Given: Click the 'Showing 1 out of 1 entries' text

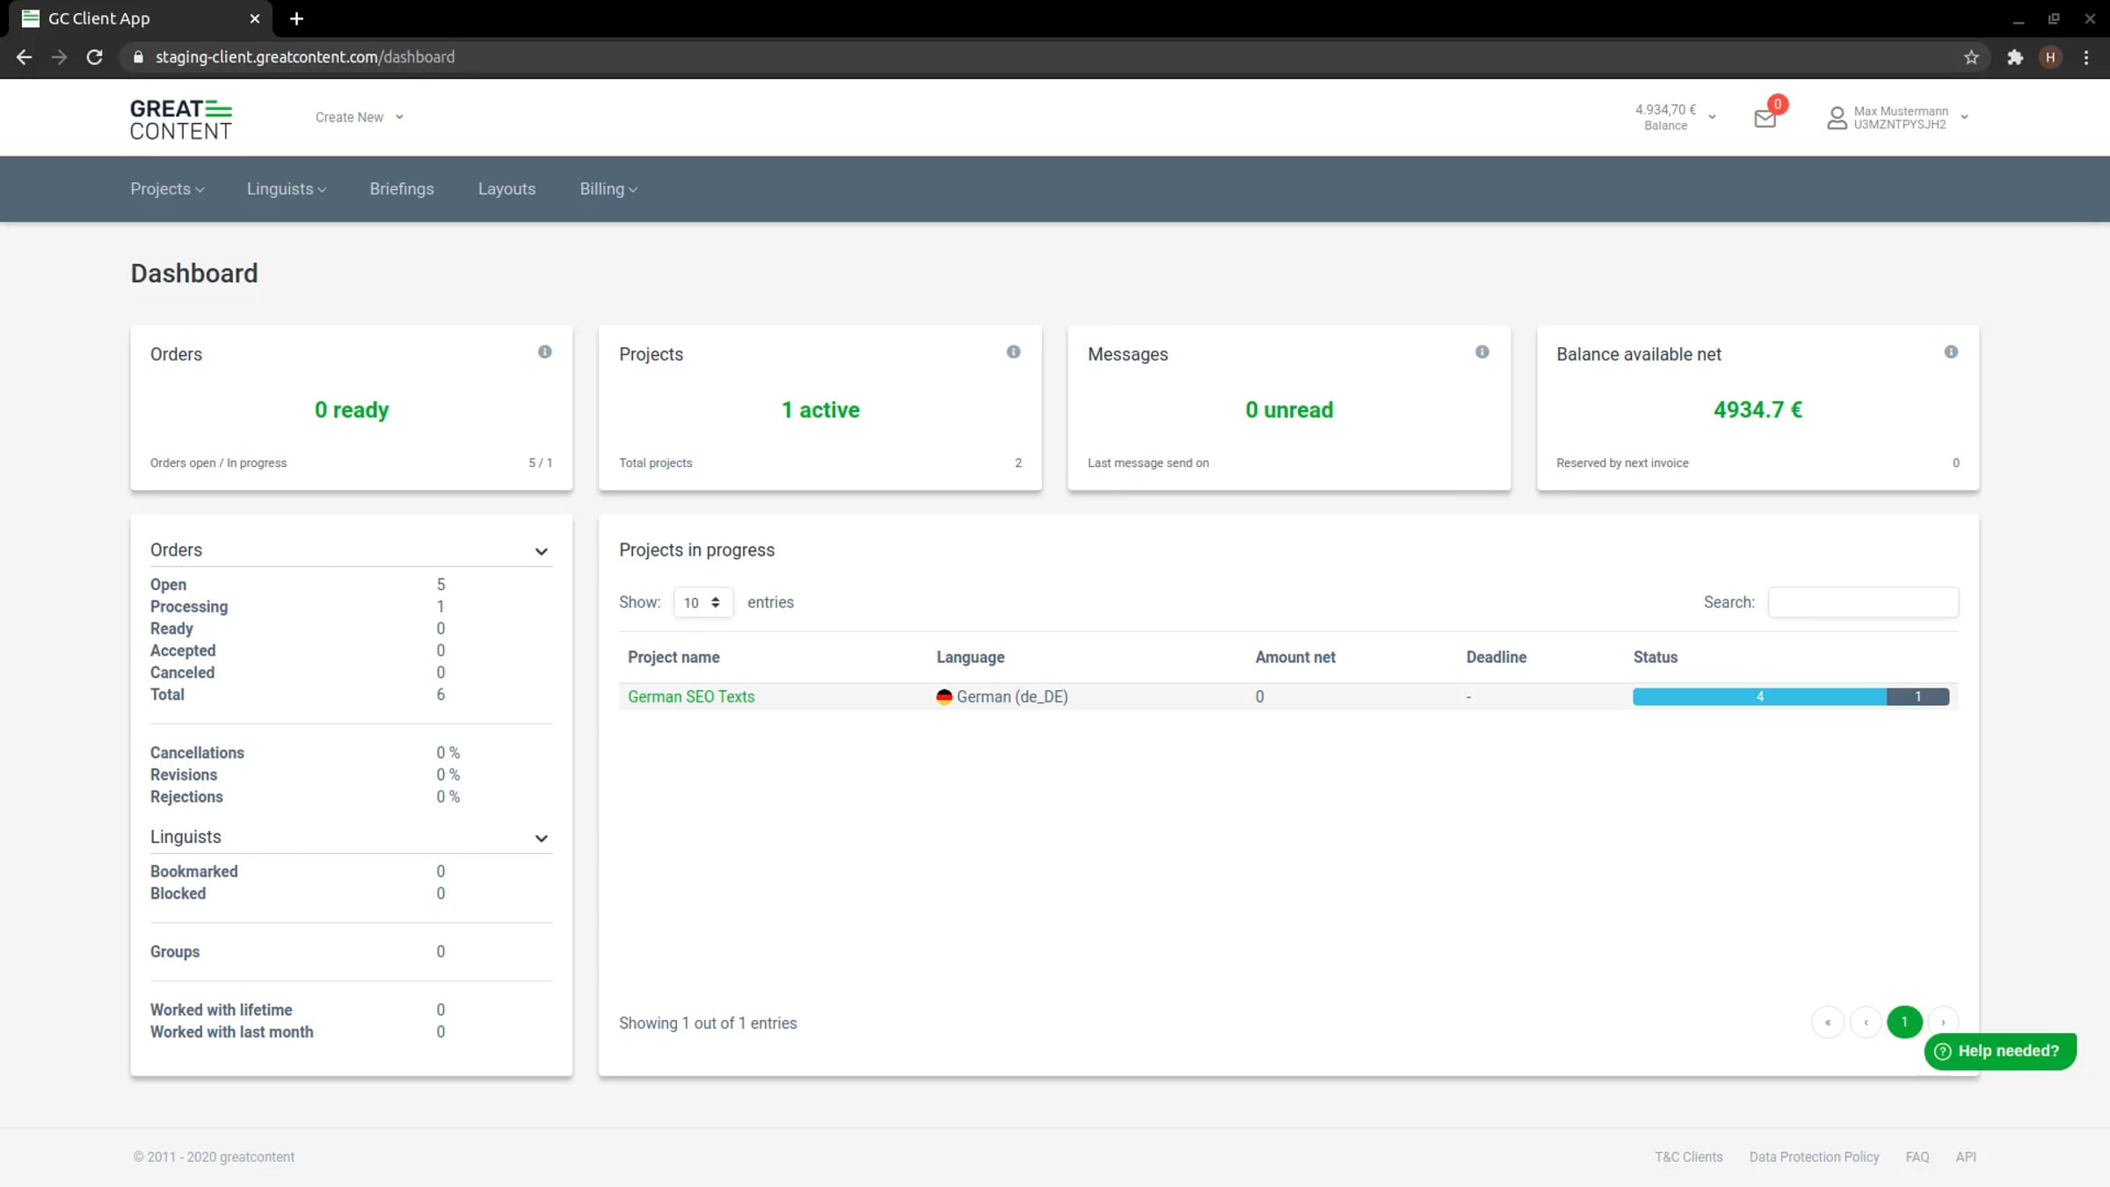Looking at the screenshot, I should [708, 1023].
